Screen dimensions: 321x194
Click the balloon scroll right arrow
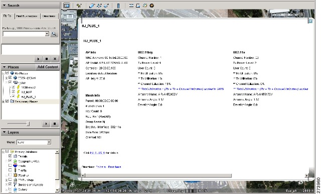(306, 175)
